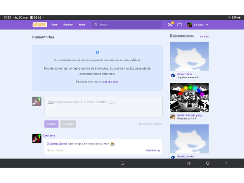Tap the Android recent apps icon
Image resolution: width=244 pixels, height=183 pixels.
189,163
